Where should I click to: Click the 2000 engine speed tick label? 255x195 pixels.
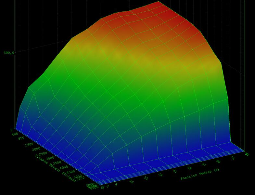[36, 150]
